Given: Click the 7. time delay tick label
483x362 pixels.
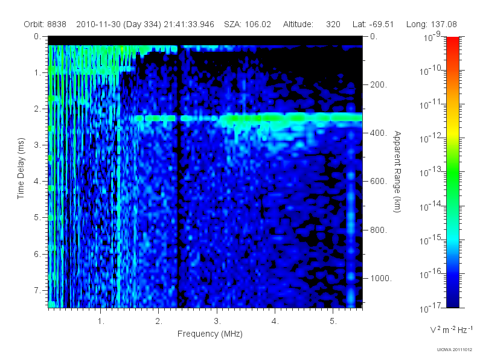Looking at the screenshot, I should pyautogui.click(x=37, y=290).
